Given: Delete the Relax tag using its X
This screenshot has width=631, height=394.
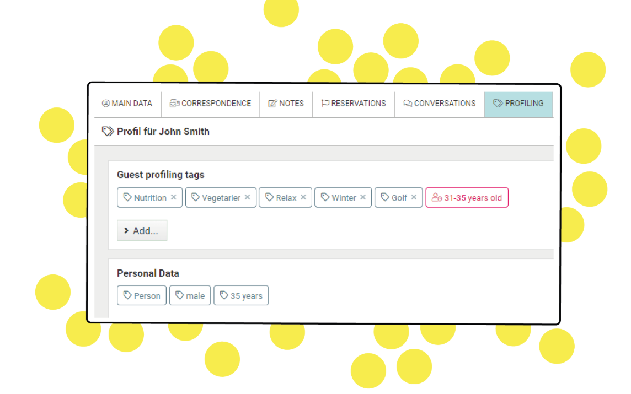Looking at the screenshot, I should pos(303,197).
